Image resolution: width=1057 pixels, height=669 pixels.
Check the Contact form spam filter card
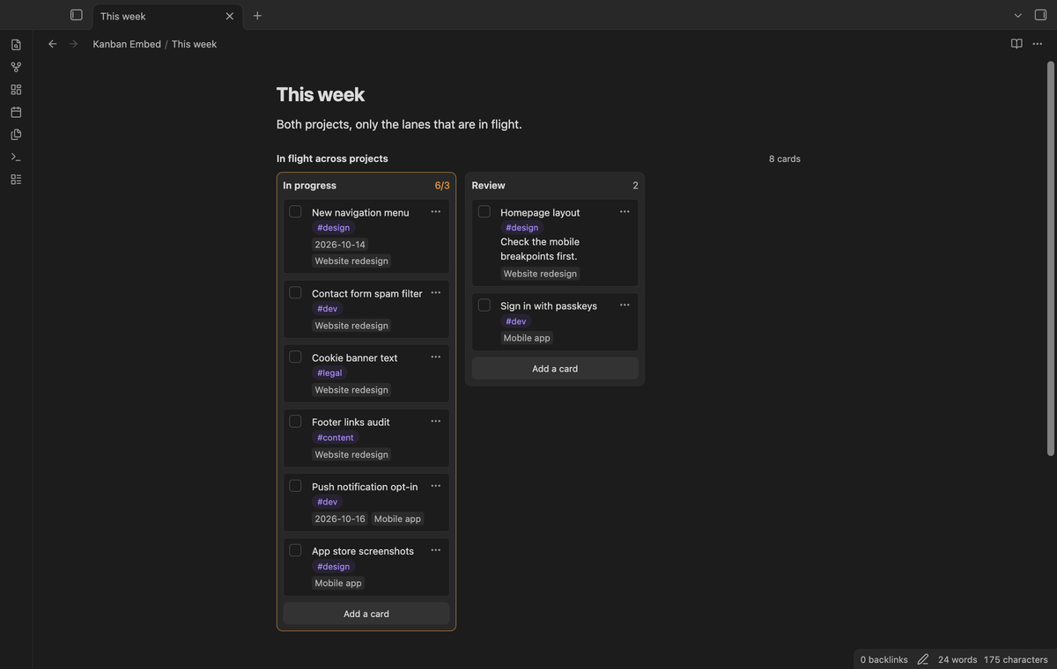click(295, 292)
